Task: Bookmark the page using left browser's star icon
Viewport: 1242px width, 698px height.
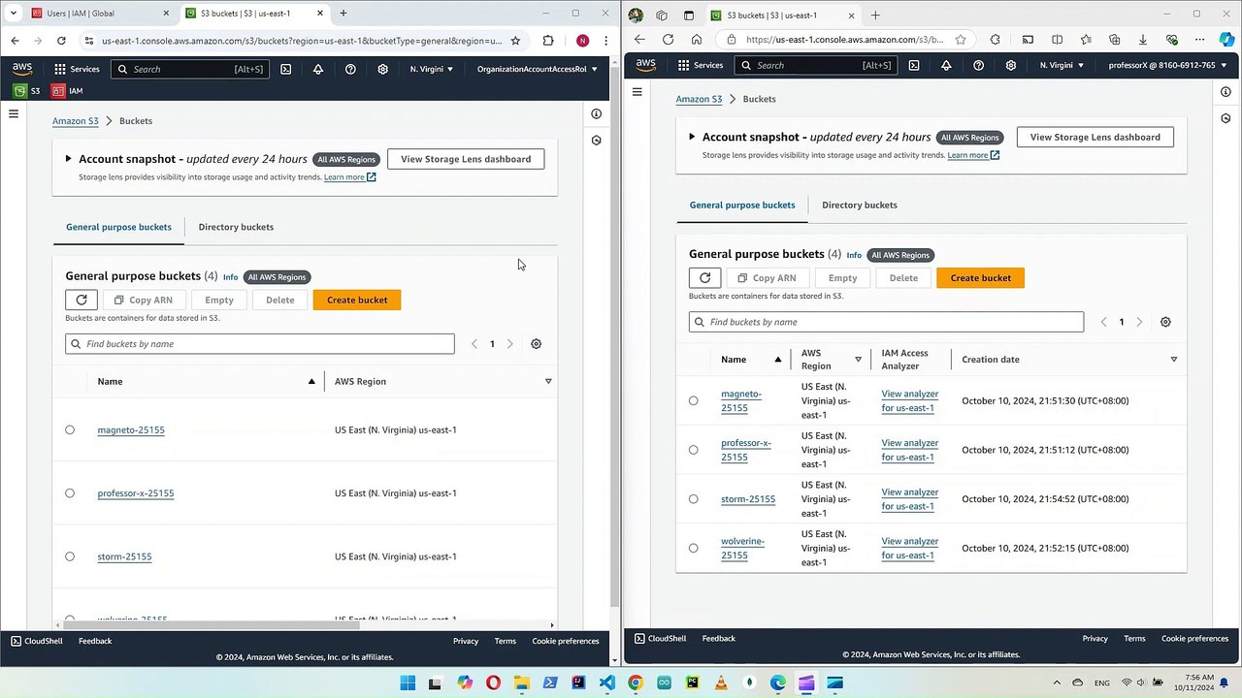Action: coord(515,41)
